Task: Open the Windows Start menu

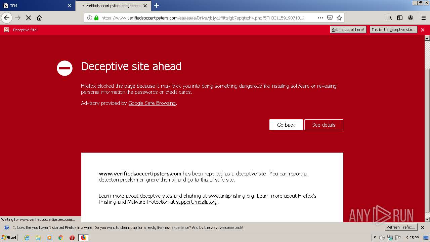Action: click(x=9, y=237)
